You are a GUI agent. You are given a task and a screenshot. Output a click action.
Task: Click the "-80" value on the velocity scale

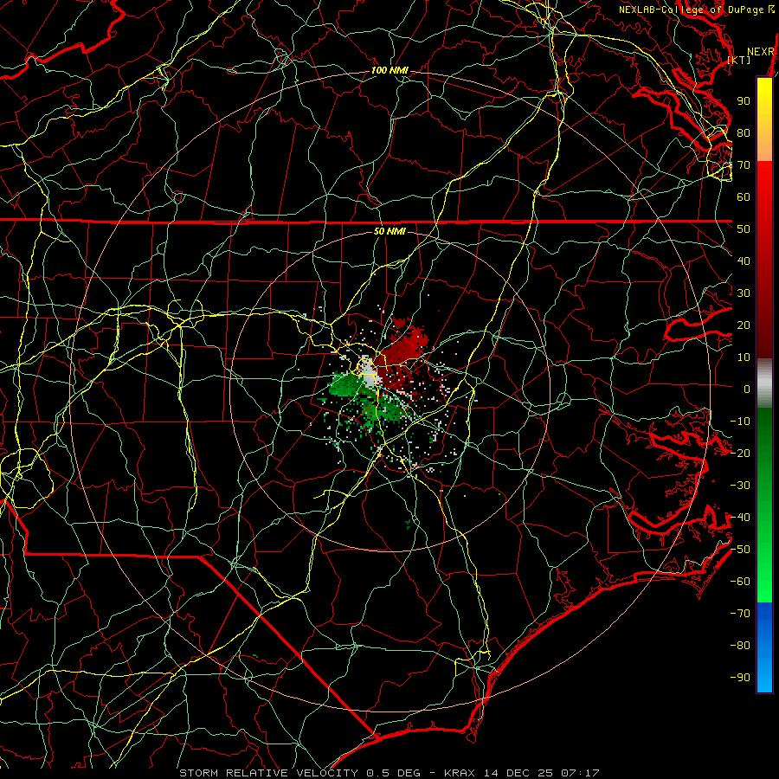(x=740, y=646)
